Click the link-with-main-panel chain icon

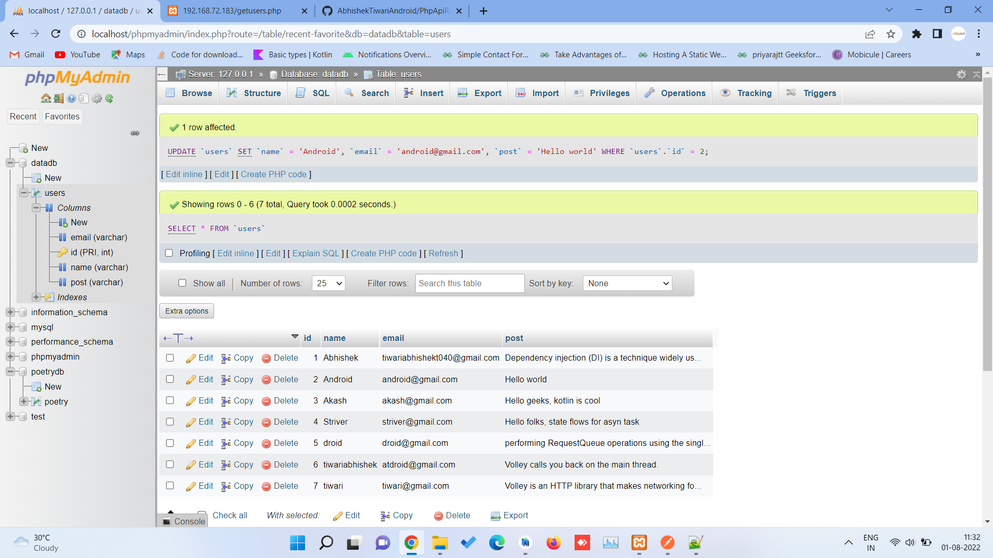[135, 133]
